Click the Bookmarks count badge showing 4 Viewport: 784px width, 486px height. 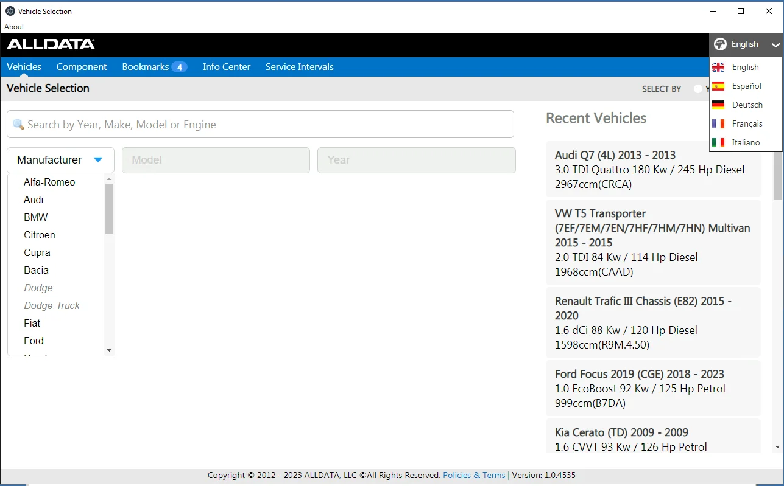[179, 67]
